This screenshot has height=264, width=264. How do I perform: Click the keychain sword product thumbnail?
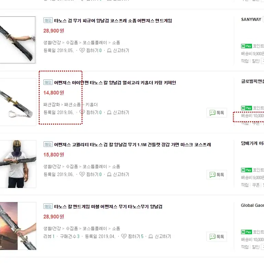(18, 102)
